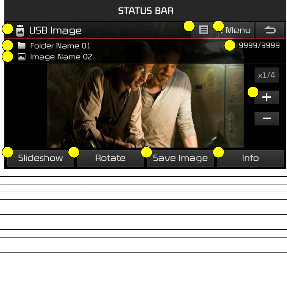Click the x1/4 zoom ratio indicator
The width and height of the screenshot is (287, 289).
click(267, 75)
